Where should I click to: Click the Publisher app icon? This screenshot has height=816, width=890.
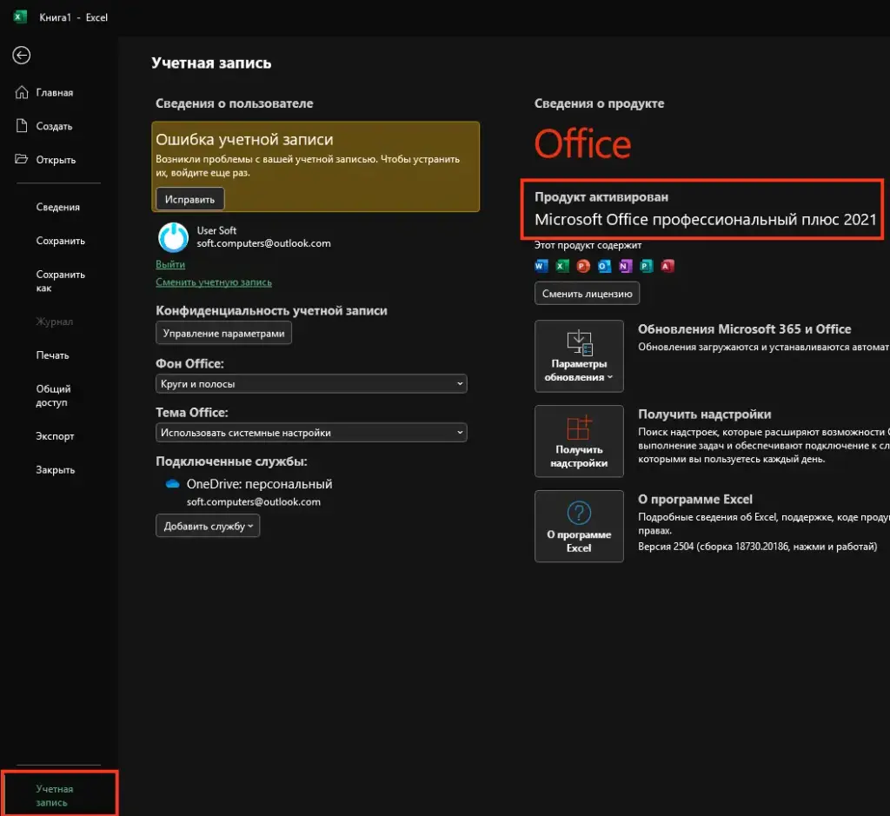[647, 266]
